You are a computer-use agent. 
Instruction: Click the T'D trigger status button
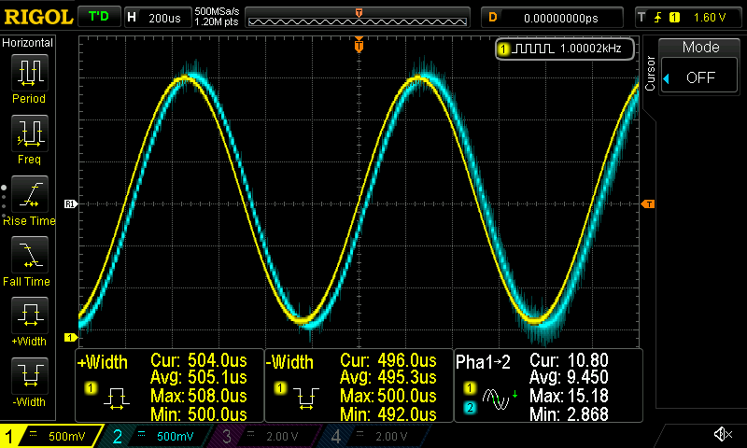(x=97, y=17)
